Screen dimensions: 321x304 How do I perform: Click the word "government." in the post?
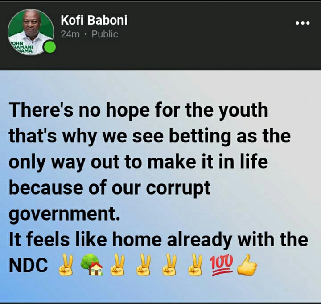tap(64, 214)
